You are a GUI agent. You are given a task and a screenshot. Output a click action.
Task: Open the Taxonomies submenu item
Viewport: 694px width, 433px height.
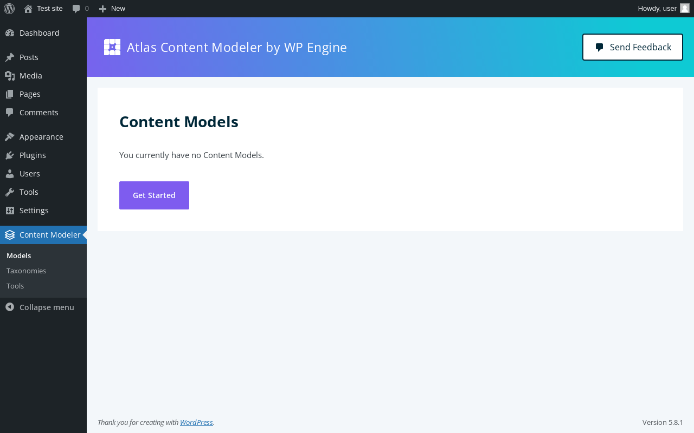(x=26, y=271)
